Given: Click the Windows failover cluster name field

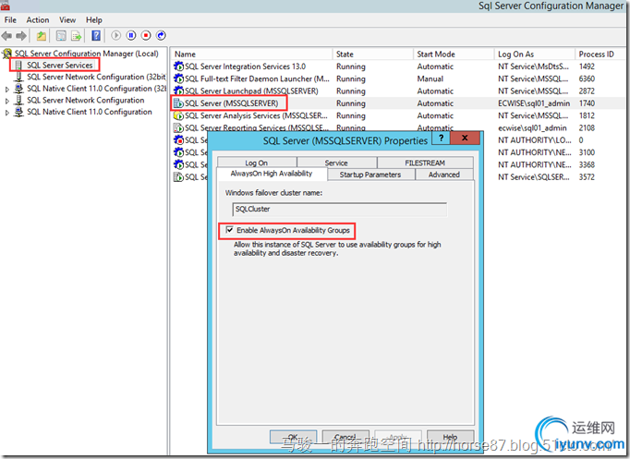Looking at the screenshot, I should (340, 210).
